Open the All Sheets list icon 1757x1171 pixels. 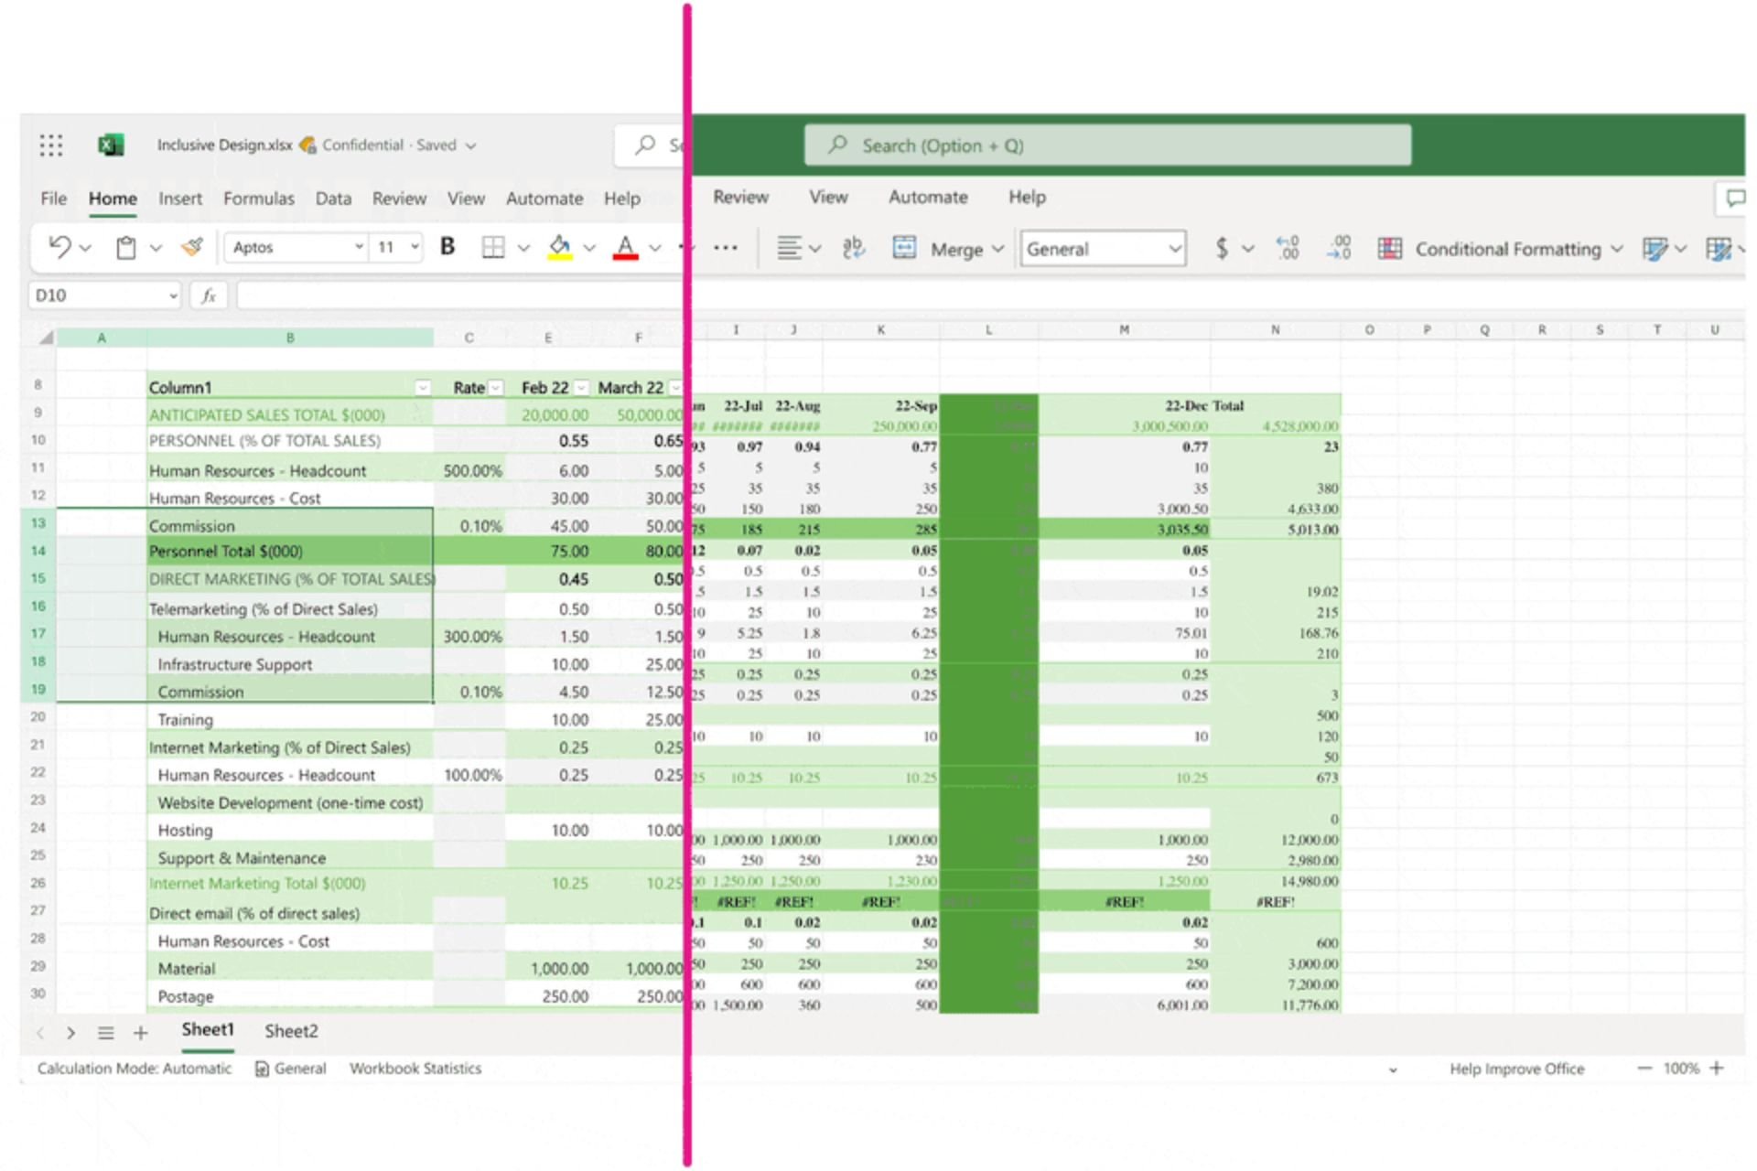pyautogui.click(x=106, y=1033)
